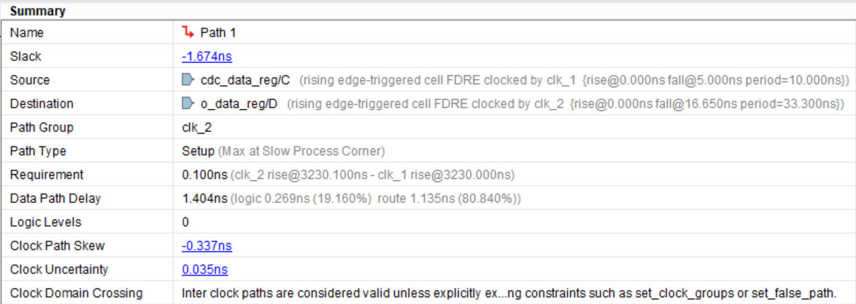Image resolution: width=856 pixels, height=304 pixels.
Task: Select the cdc_data_reg/C source pin name
Action: pos(245,80)
